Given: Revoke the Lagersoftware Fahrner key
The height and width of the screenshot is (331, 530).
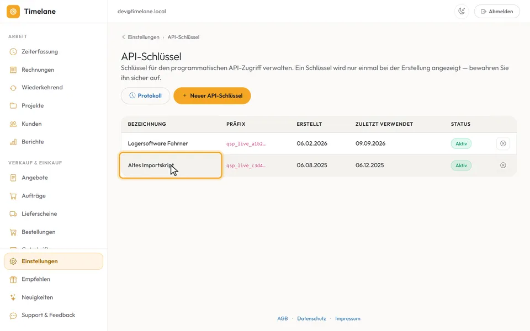Looking at the screenshot, I should 503,143.
